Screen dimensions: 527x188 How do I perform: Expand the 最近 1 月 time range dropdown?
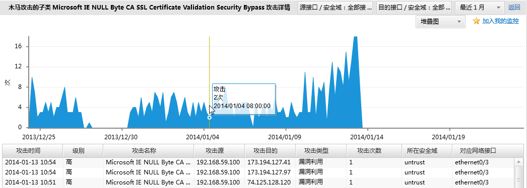[480, 8]
